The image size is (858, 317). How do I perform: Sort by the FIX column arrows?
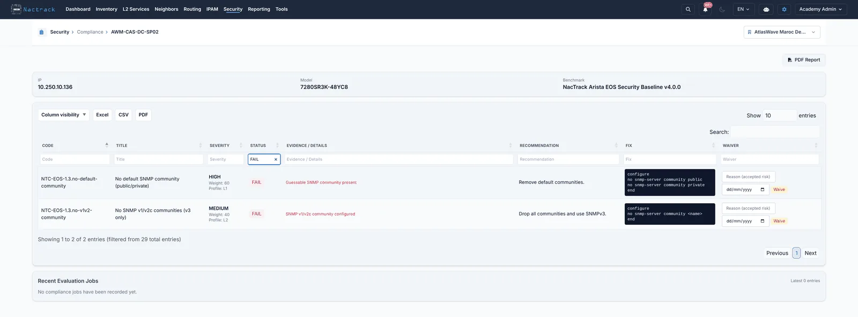(713, 145)
